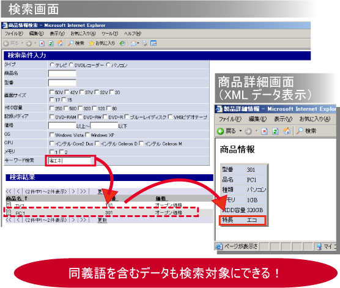Click the mail icon in search window toolbar
Viewport: 340px width, 288px height.
[x=133, y=43]
